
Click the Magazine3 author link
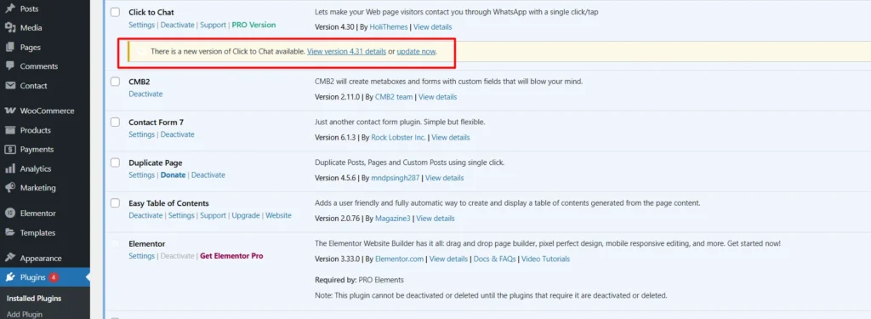393,219
